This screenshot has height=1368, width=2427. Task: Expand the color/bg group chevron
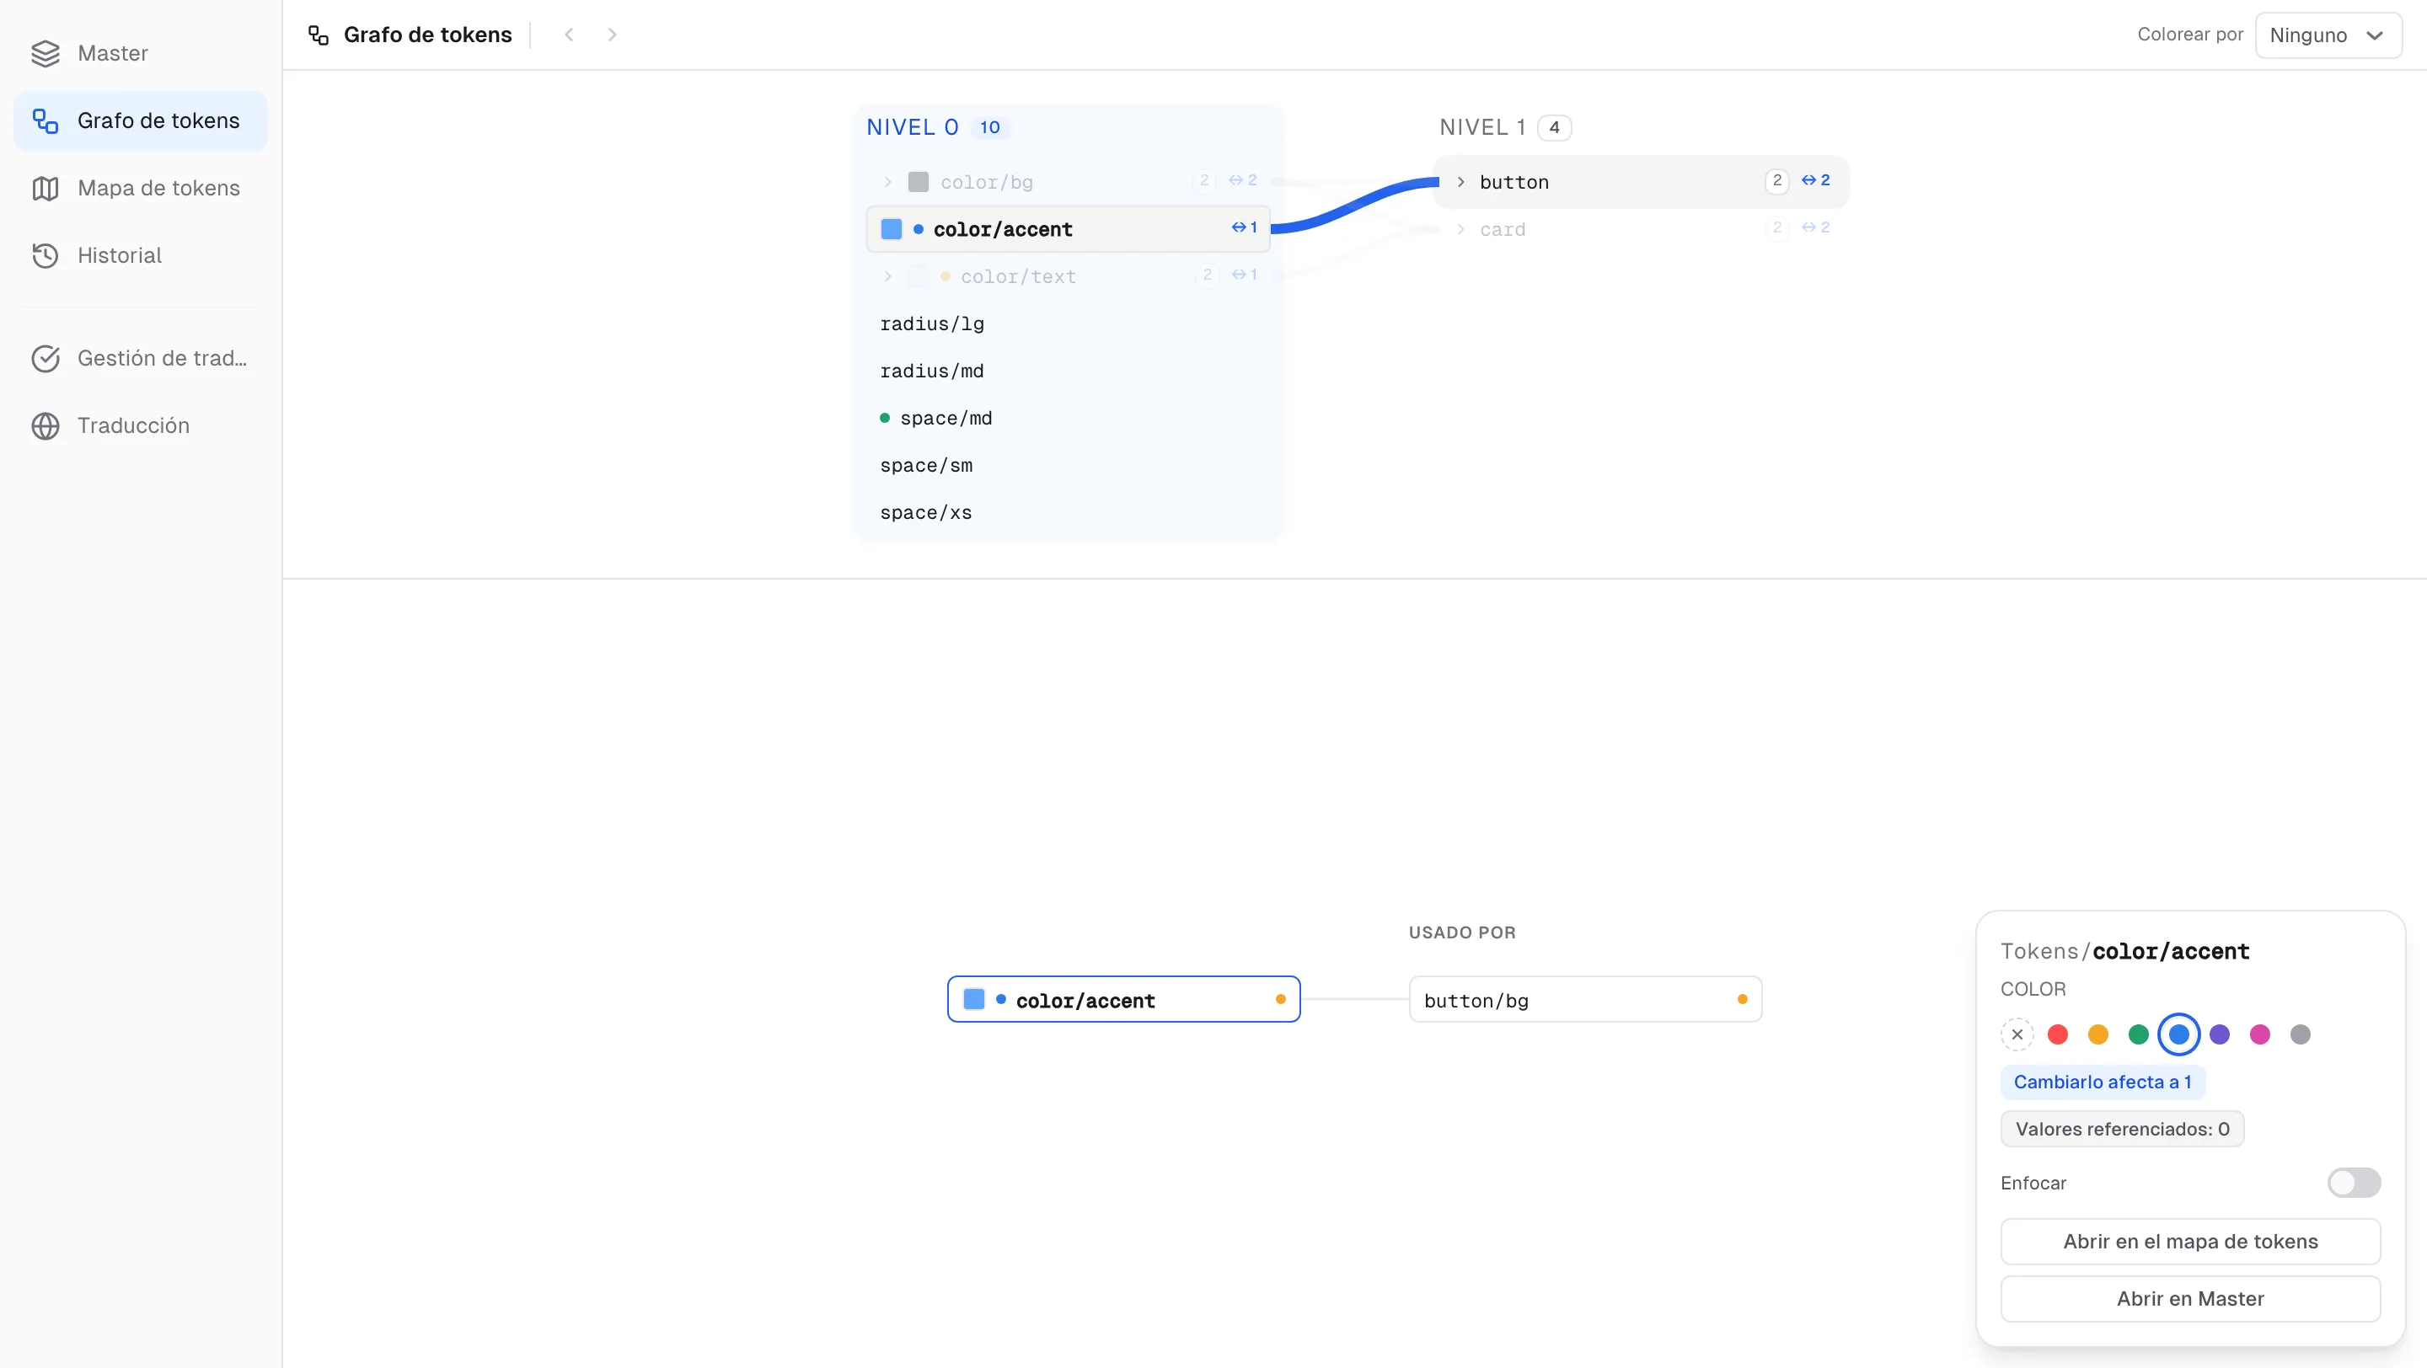[887, 182]
